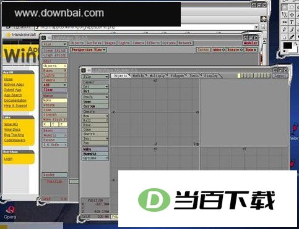Open the Browse Apps link on Wine page
This screenshot has height=229, width=299.
(14, 85)
